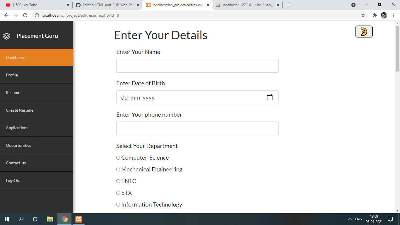Screen dimensions: 400x225
Task: Open the Chrome three-dot menu
Action: [x=393, y=15]
